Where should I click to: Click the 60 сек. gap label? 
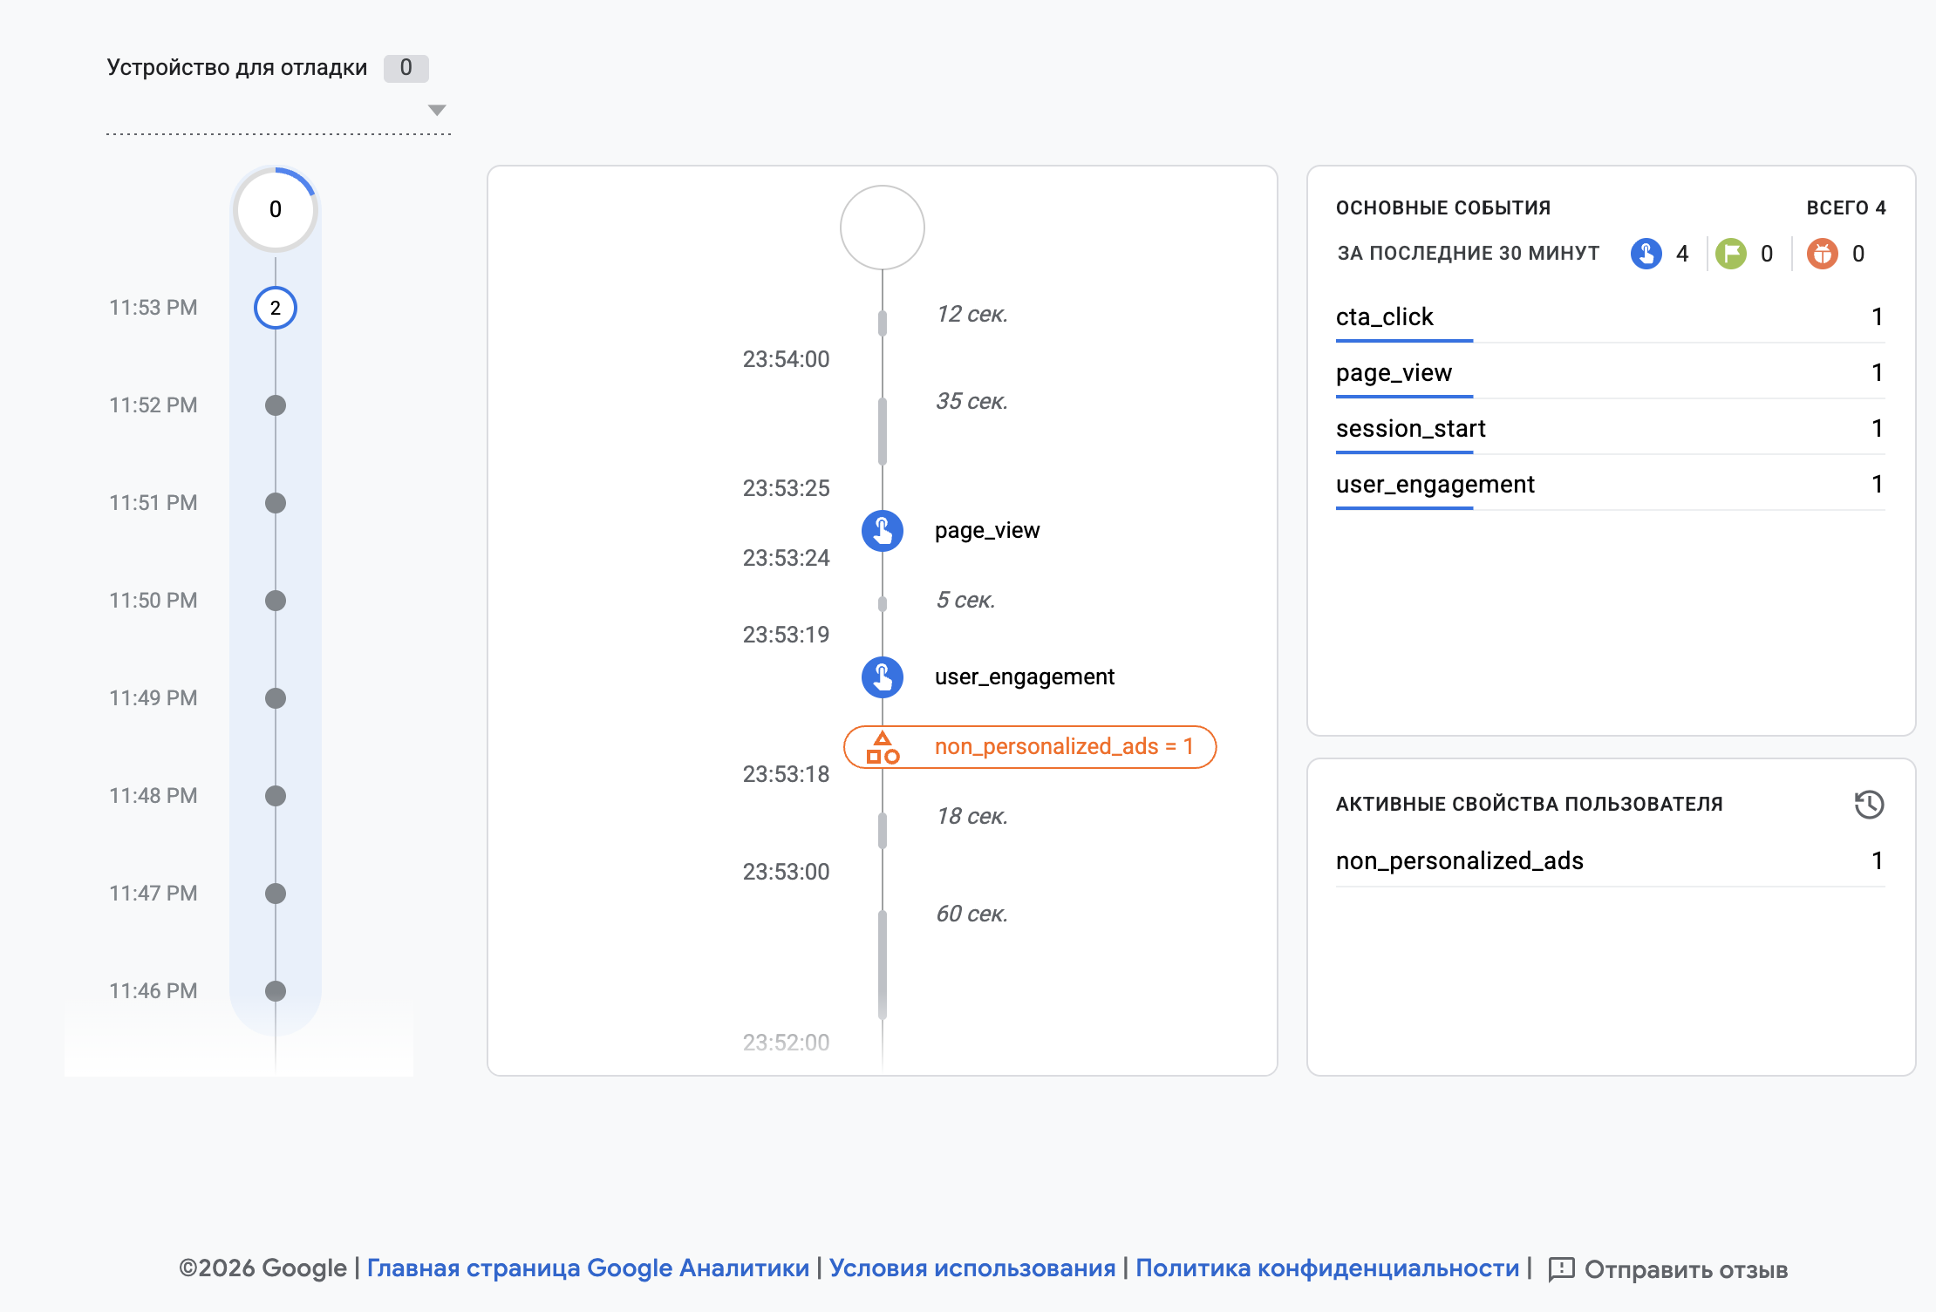point(971,914)
